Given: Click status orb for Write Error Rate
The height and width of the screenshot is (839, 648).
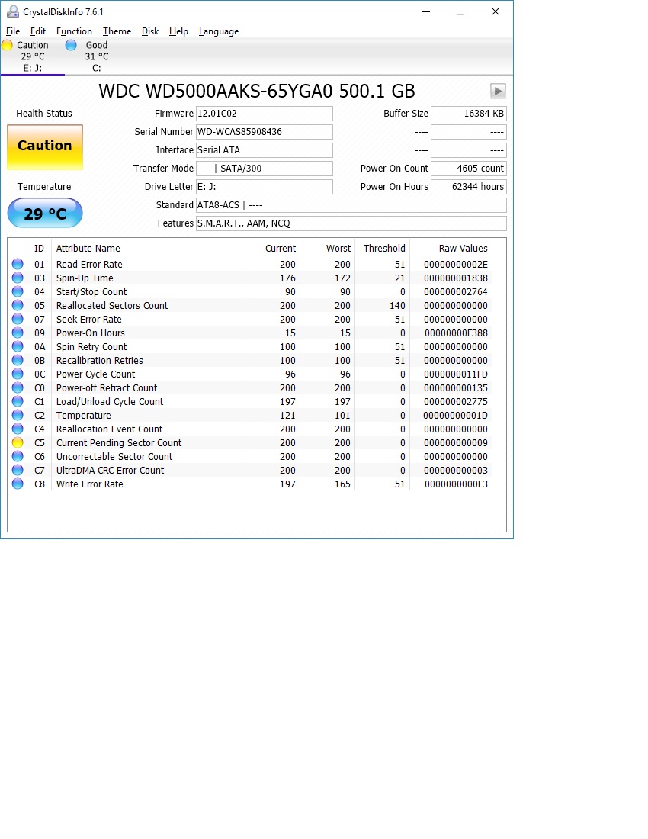Looking at the screenshot, I should point(18,484).
